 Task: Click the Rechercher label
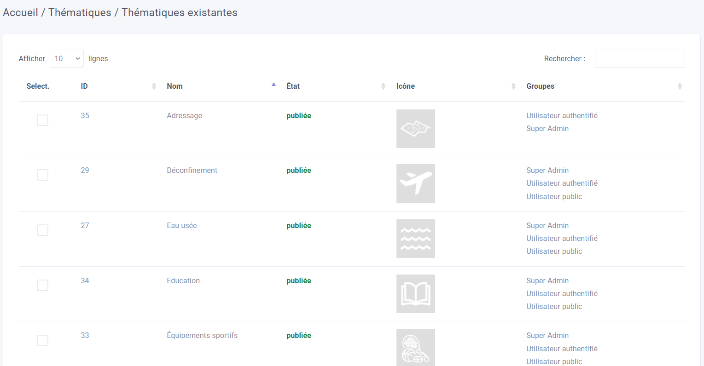click(x=564, y=58)
